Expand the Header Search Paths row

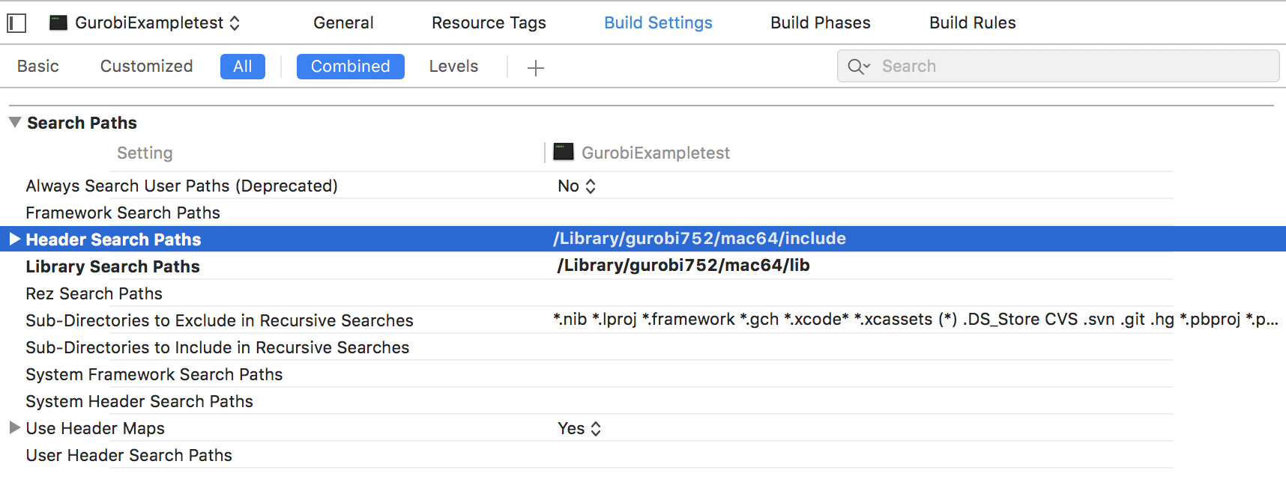pyautogui.click(x=14, y=239)
